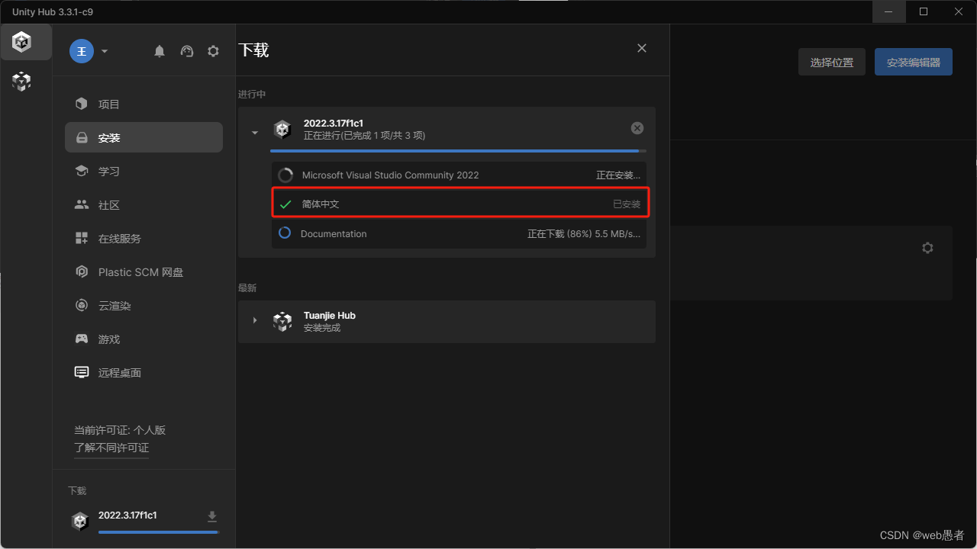Open preferences gear in sidebar header
Image resolution: width=977 pixels, height=549 pixels.
pos(213,51)
